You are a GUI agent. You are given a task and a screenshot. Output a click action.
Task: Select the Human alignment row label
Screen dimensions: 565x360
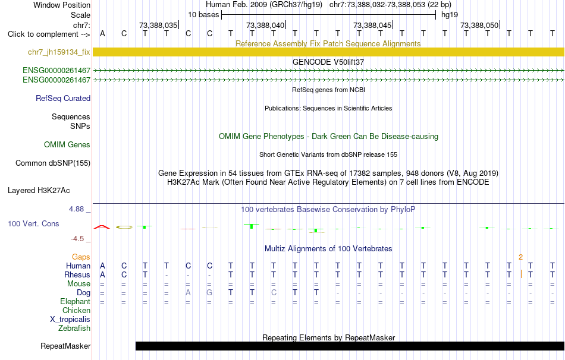pos(78,266)
